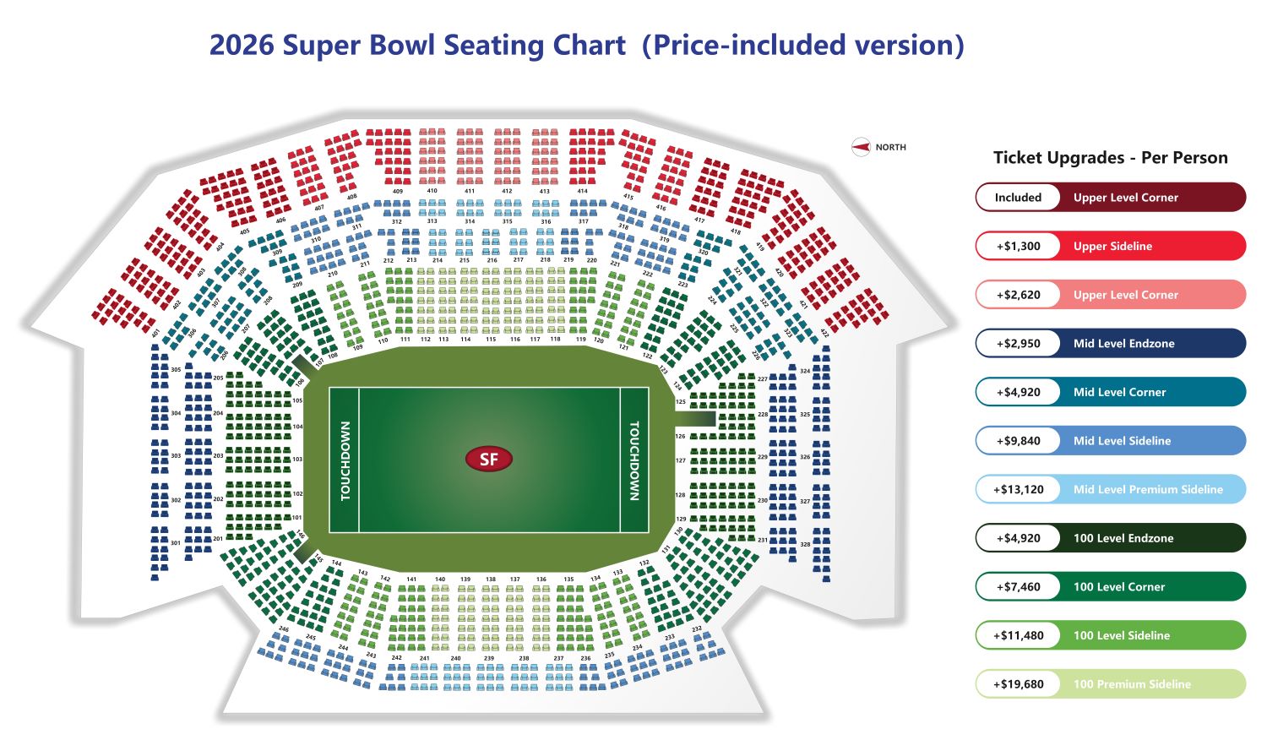
Task: Click the Ticket Upgrades - Per Person heading
Action: 1110,158
